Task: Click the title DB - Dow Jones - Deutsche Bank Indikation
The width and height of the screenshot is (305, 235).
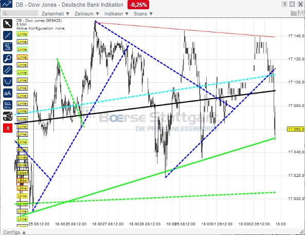Action: click(x=69, y=5)
